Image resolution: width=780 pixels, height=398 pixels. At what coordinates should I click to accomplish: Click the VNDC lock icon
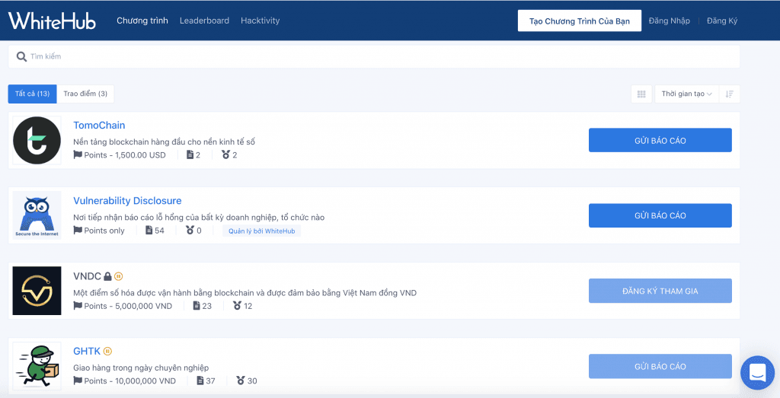(107, 276)
